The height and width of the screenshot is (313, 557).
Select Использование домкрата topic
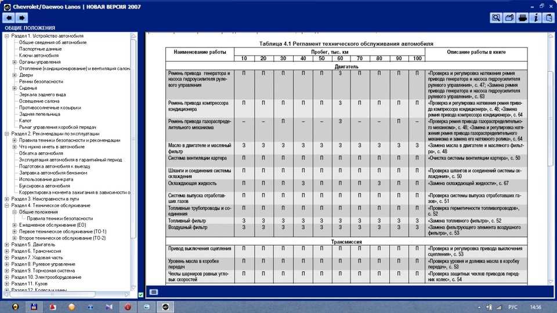(46, 179)
